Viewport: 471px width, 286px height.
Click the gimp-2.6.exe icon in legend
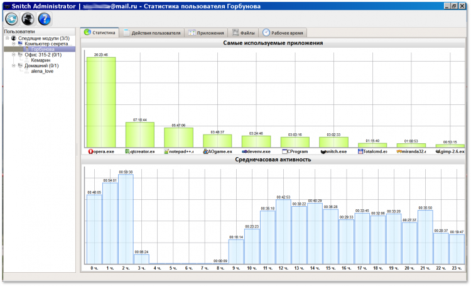point(438,151)
